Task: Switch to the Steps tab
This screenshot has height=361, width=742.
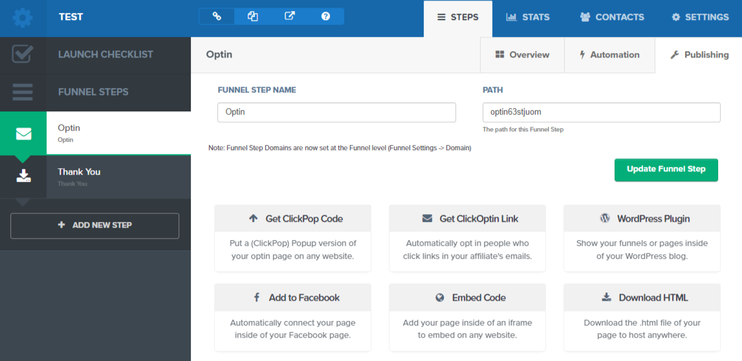Action: [x=457, y=19]
